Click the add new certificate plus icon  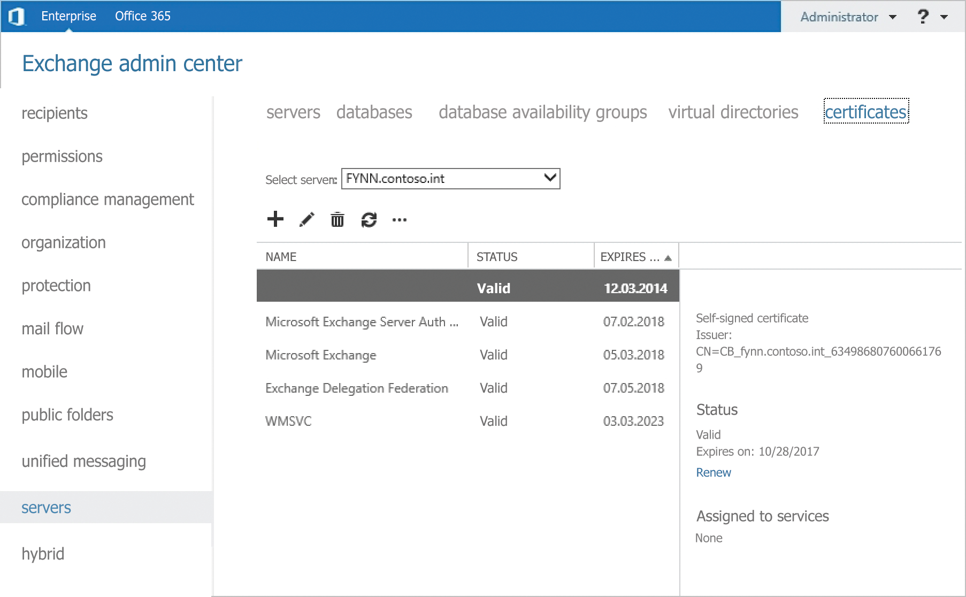tap(275, 219)
